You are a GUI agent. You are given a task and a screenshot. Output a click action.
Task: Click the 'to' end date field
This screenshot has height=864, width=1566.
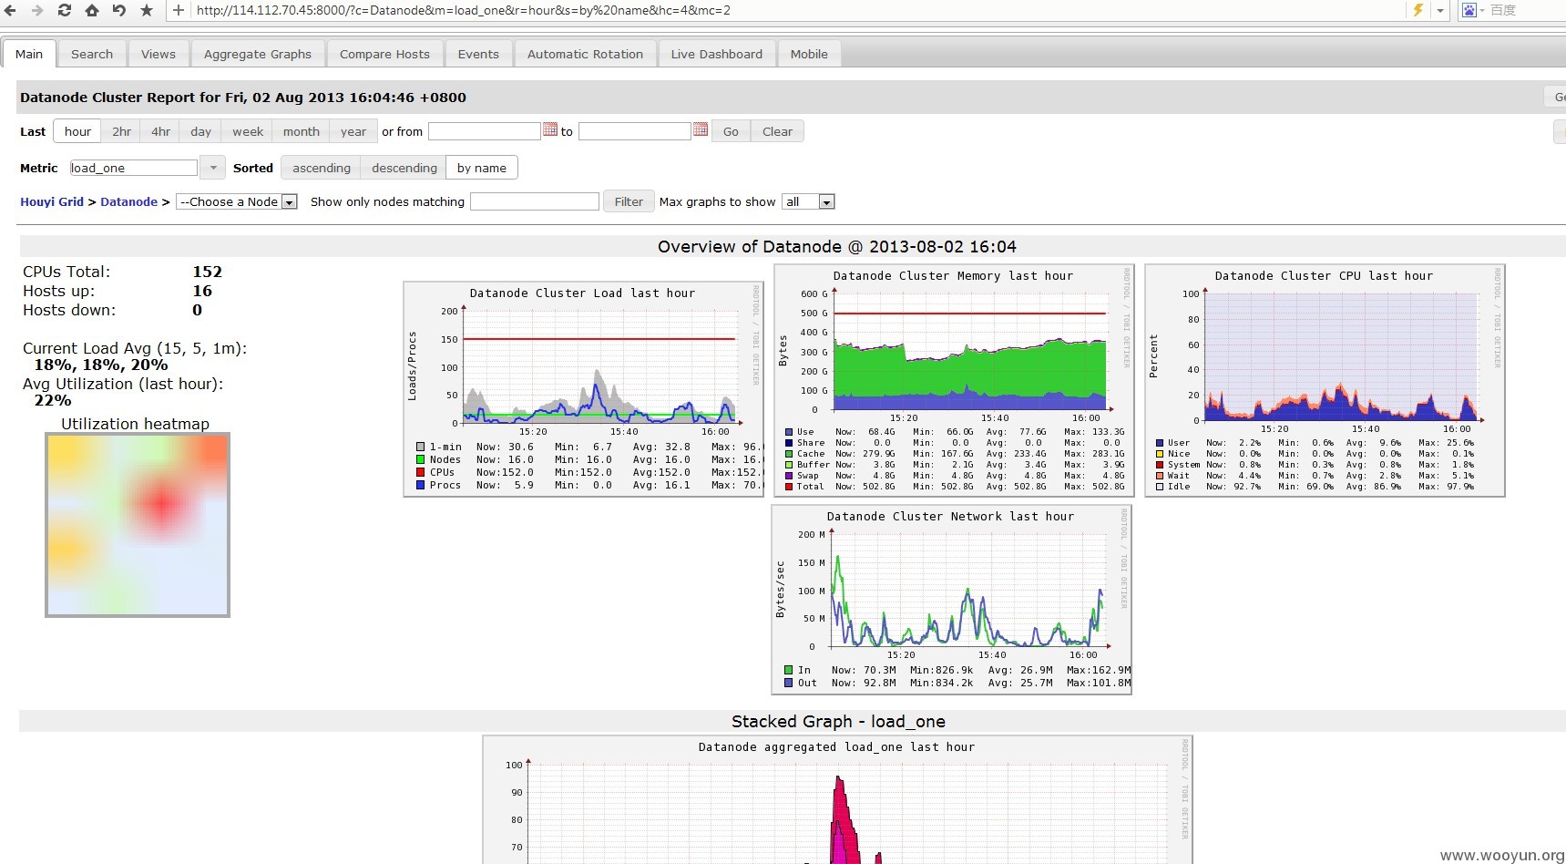[x=635, y=131]
